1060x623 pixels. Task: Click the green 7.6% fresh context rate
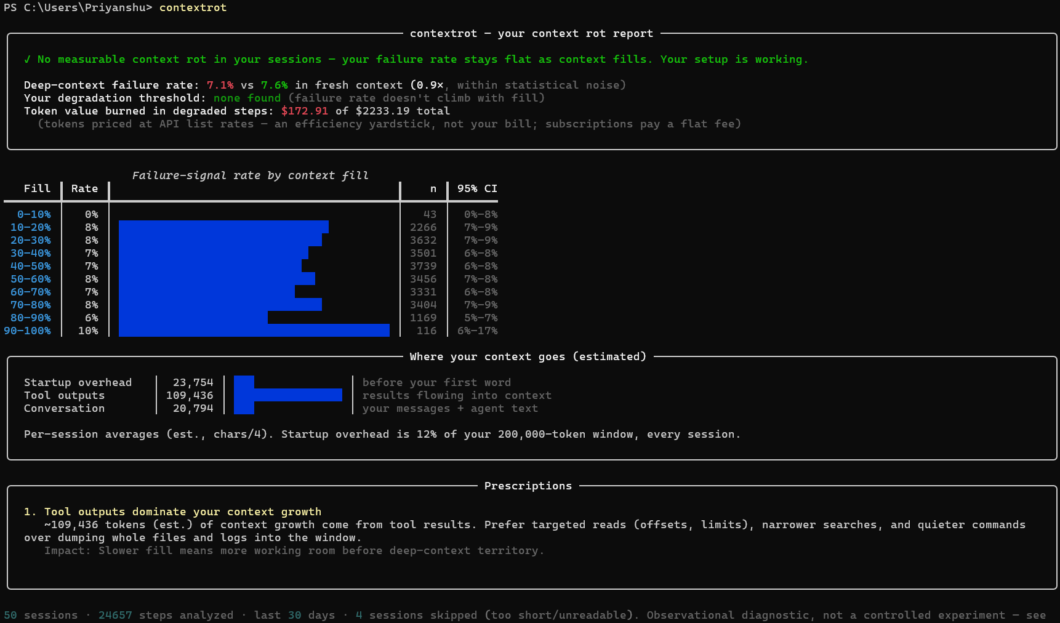tap(275, 85)
